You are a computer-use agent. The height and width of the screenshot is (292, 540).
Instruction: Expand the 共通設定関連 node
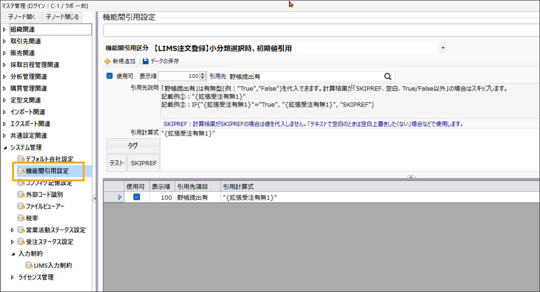4,135
